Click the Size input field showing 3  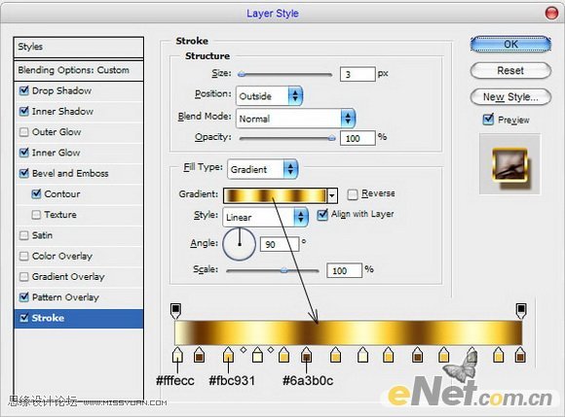[358, 74]
